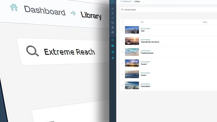Open the teal settings gear icon
The height and width of the screenshot is (122, 217).
point(113,58)
